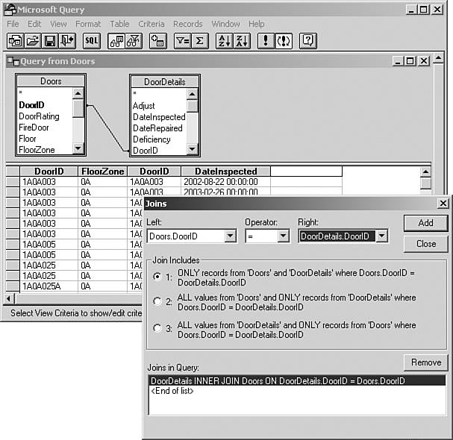The image size is (453, 440).
Task: Sort ascending with A-Z icon
Action: 224,41
